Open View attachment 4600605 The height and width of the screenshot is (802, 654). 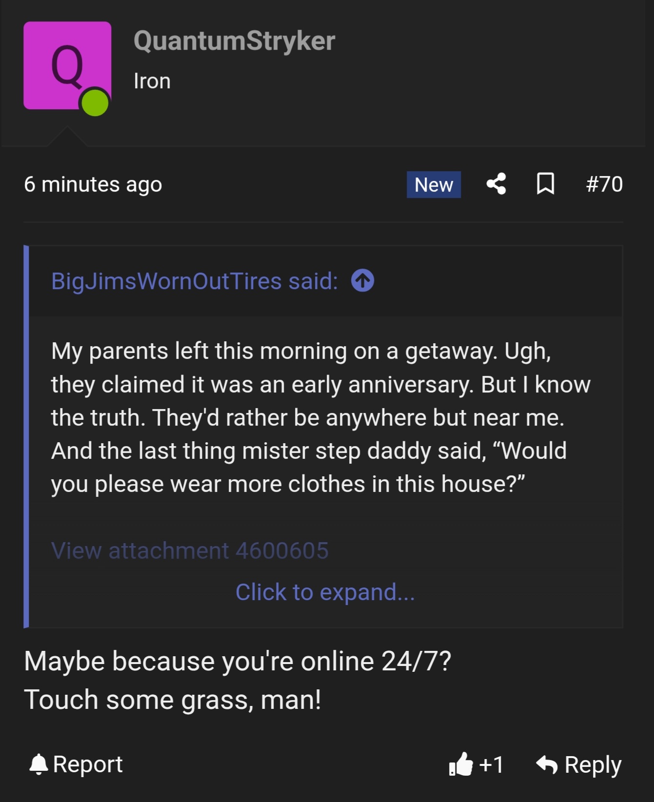[190, 550]
